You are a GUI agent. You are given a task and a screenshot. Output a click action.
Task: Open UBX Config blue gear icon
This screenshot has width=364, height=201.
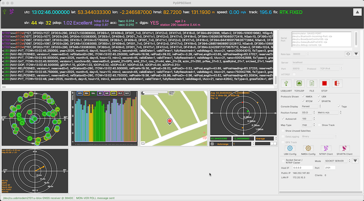(x=290, y=148)
